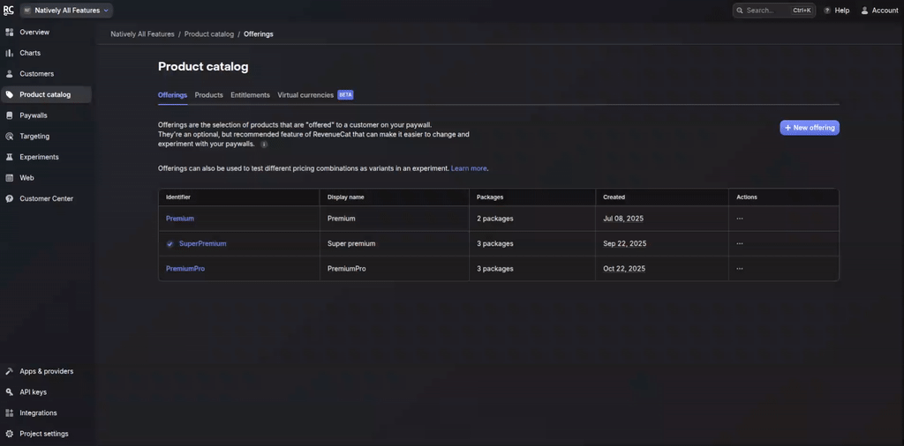Click the checkmark badge beside SuperPremium
This screenshot has height=446, width=904.
(x=169, y=244)
